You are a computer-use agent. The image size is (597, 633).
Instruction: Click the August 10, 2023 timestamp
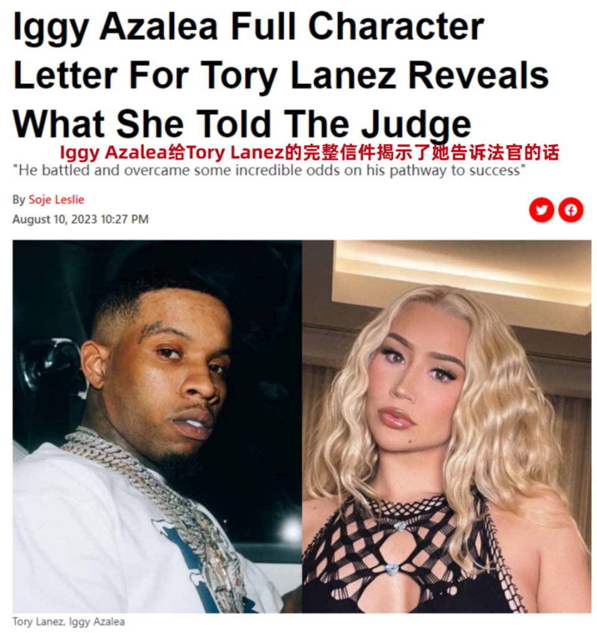coord(81,219)
